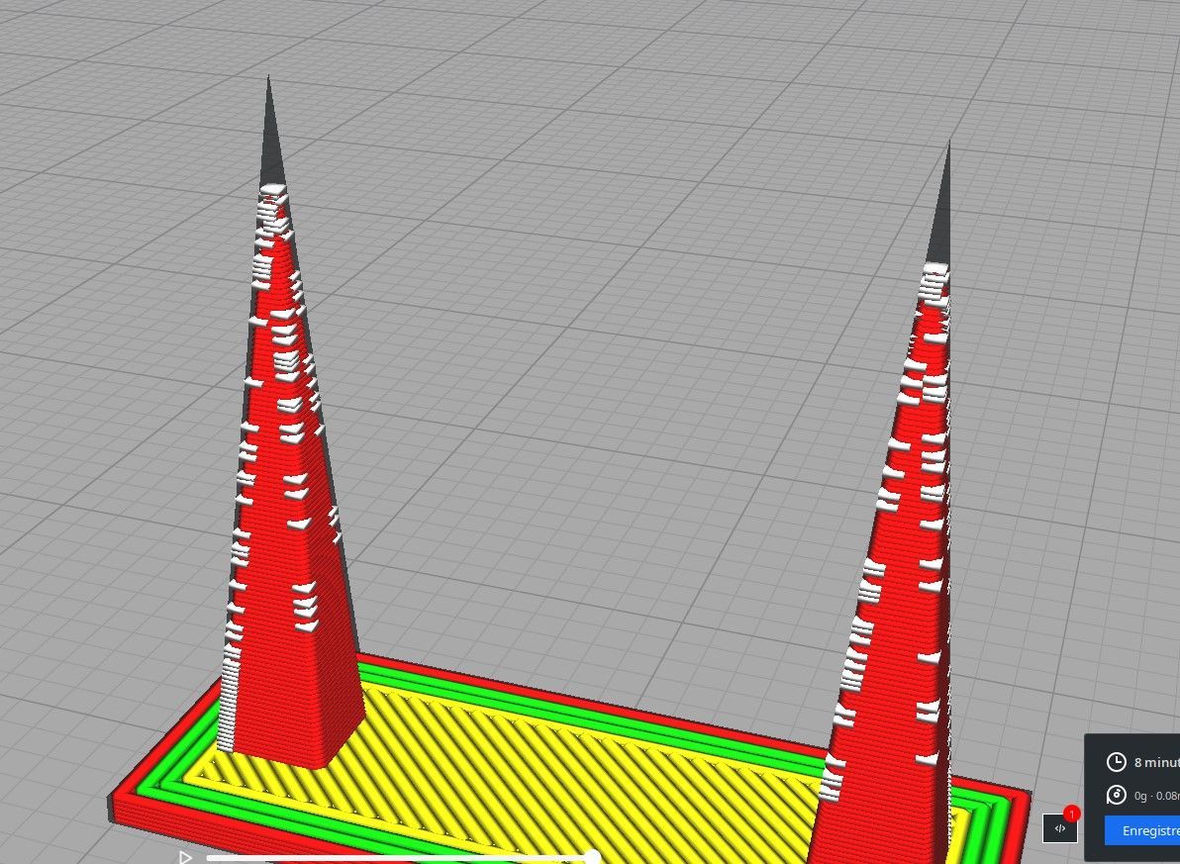The height and width of the screenshot is (864, 1180).
Task: Select the 8 minutes time estimate text
Action: point(1156,762)
